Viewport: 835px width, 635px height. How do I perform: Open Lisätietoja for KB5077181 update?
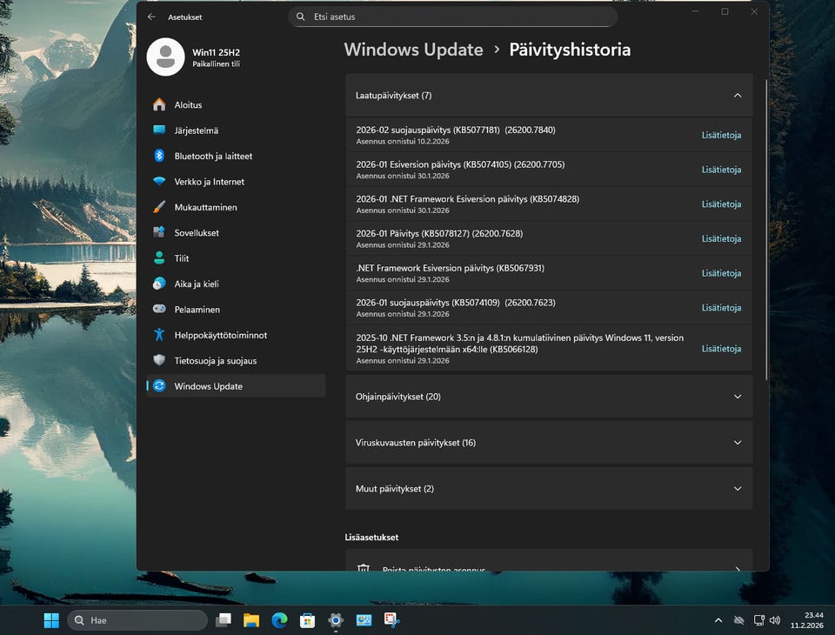721,135
